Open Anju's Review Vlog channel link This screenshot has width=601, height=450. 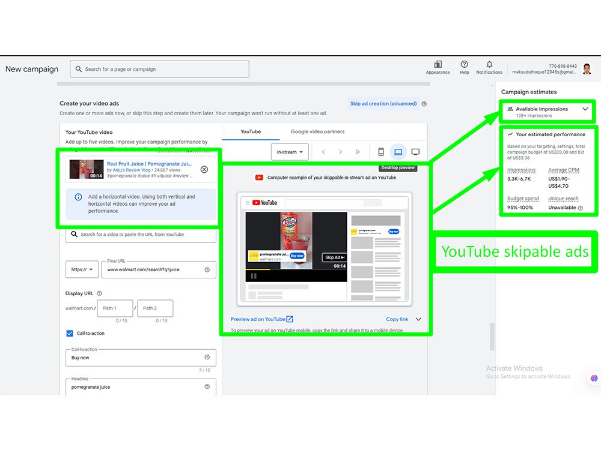pos(132,170)
